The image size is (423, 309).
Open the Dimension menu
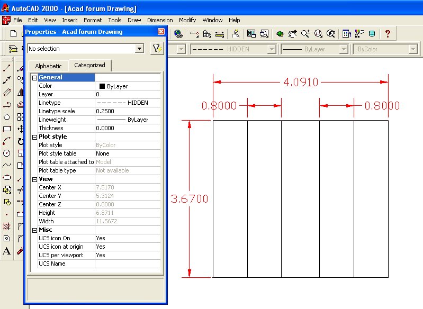[159, 20]
